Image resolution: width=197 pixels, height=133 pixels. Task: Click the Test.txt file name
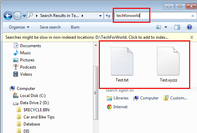click(122, 80)
